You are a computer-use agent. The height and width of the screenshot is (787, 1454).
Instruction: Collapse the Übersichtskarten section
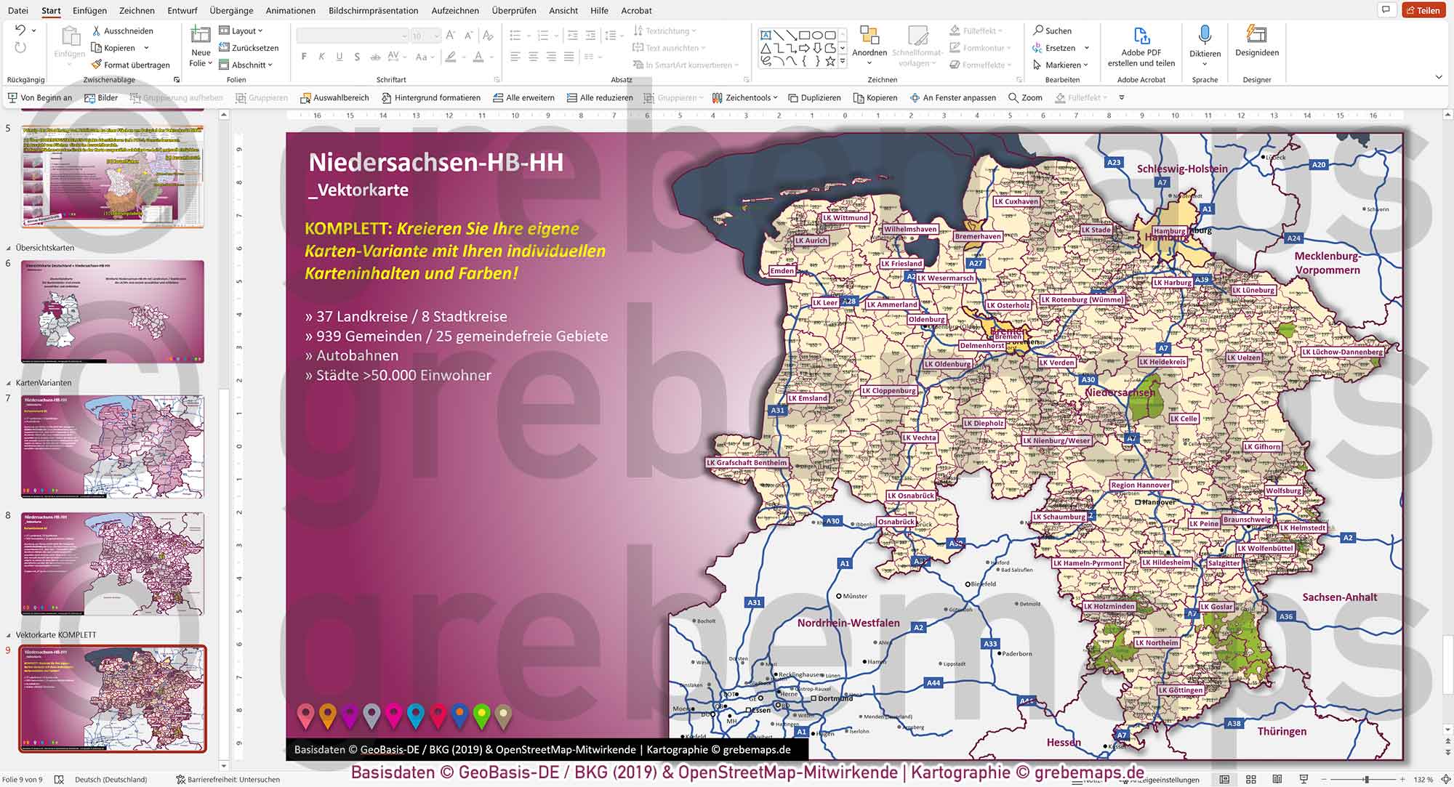(x=9, y=248)
